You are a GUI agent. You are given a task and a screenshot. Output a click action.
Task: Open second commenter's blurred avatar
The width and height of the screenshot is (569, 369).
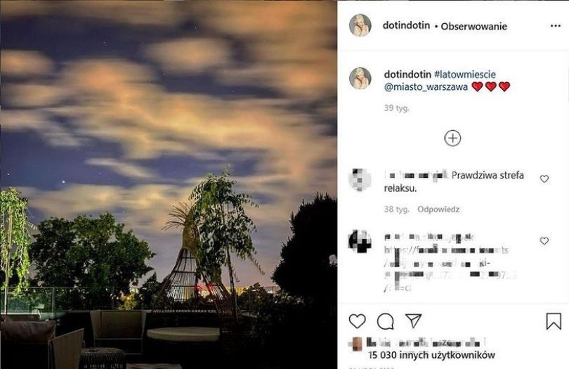pyautogui.click(x=360, y=241)
